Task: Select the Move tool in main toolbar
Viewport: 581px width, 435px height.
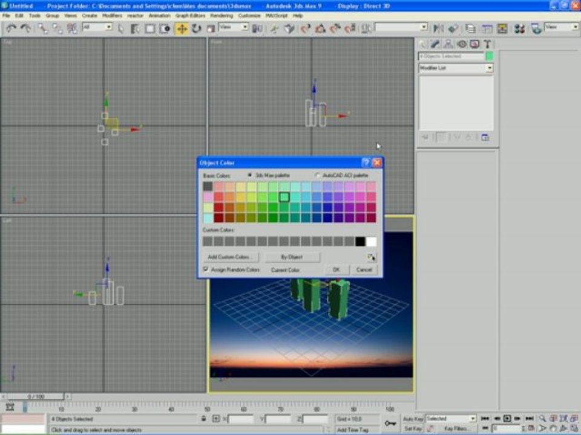Action: [x=182, y=28]
